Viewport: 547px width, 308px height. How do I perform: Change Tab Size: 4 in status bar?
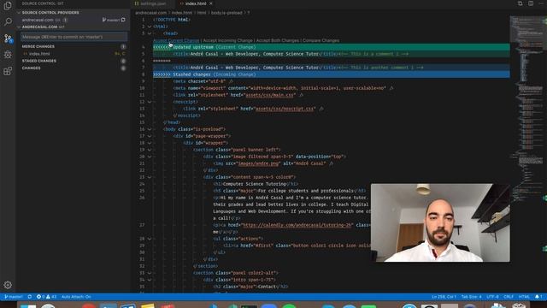coord(471,297)
